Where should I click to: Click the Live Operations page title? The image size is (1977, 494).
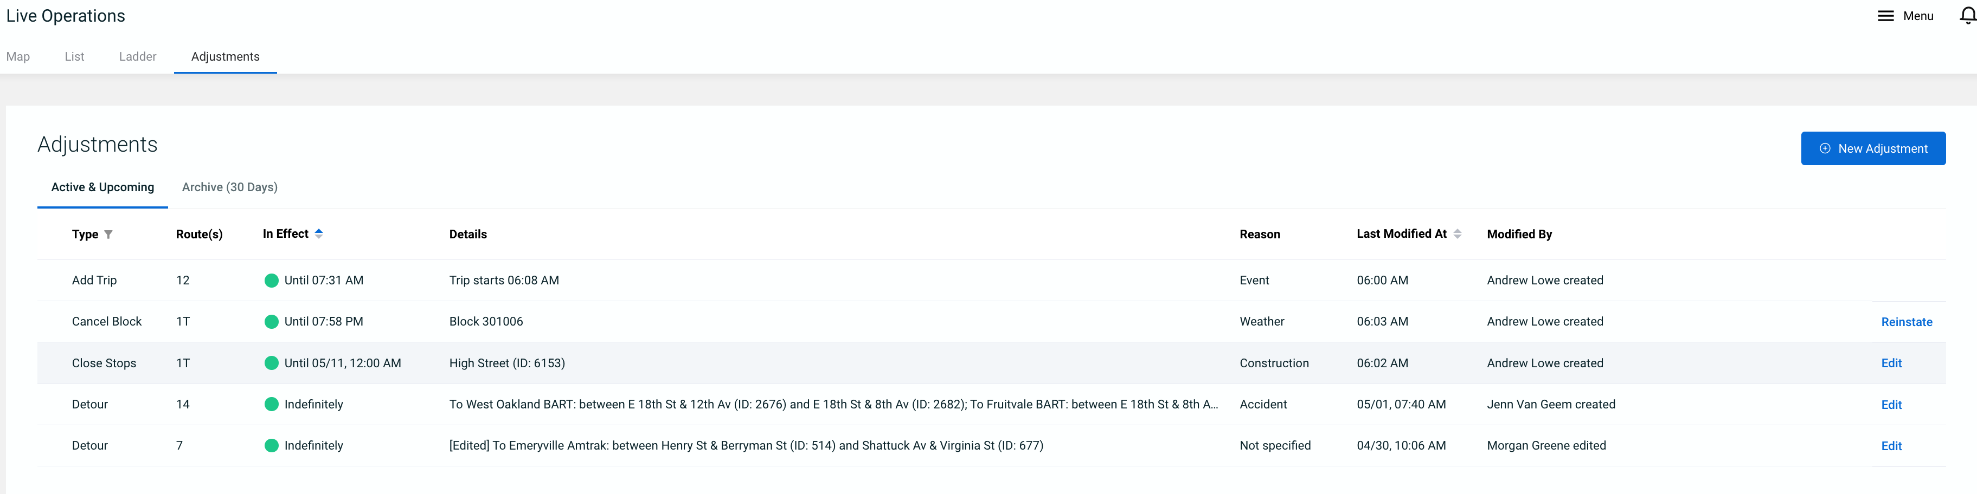click(65, 16)
